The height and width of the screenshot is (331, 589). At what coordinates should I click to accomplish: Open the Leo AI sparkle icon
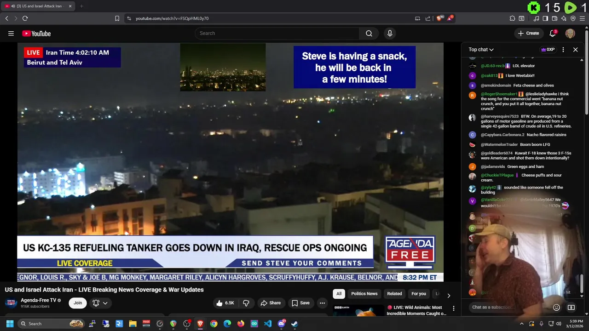click(564, 18)
